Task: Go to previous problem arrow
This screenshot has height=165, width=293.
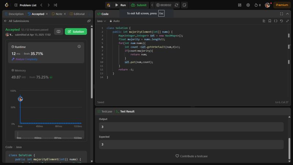Action: (x=41, y=5)
